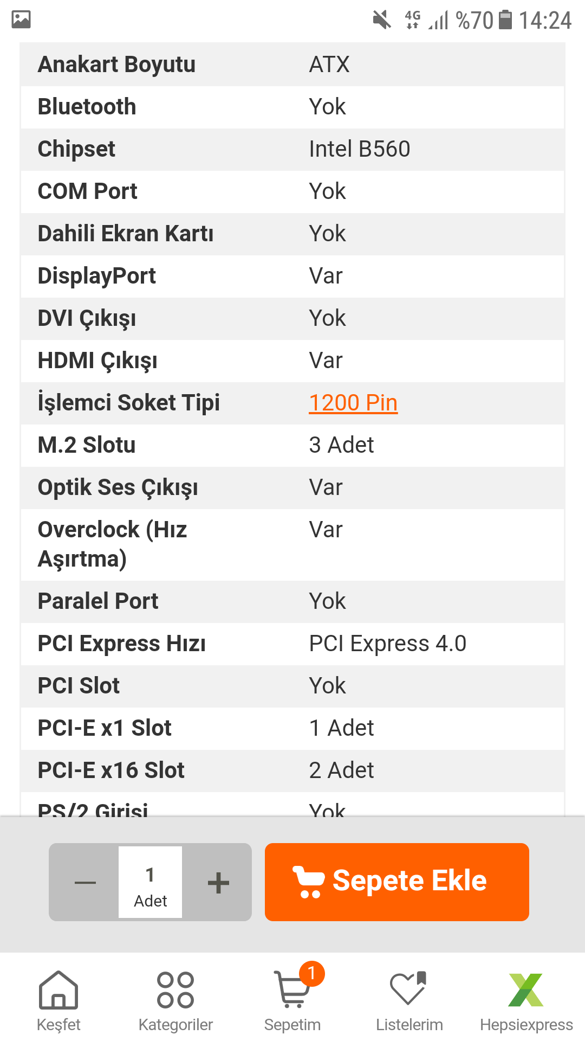Image resolution: width=585 pixels, height=1041 pixels.
Task: Open the Kategoriler grid icon
Action: pyautogui.click(x=174, y=991)
